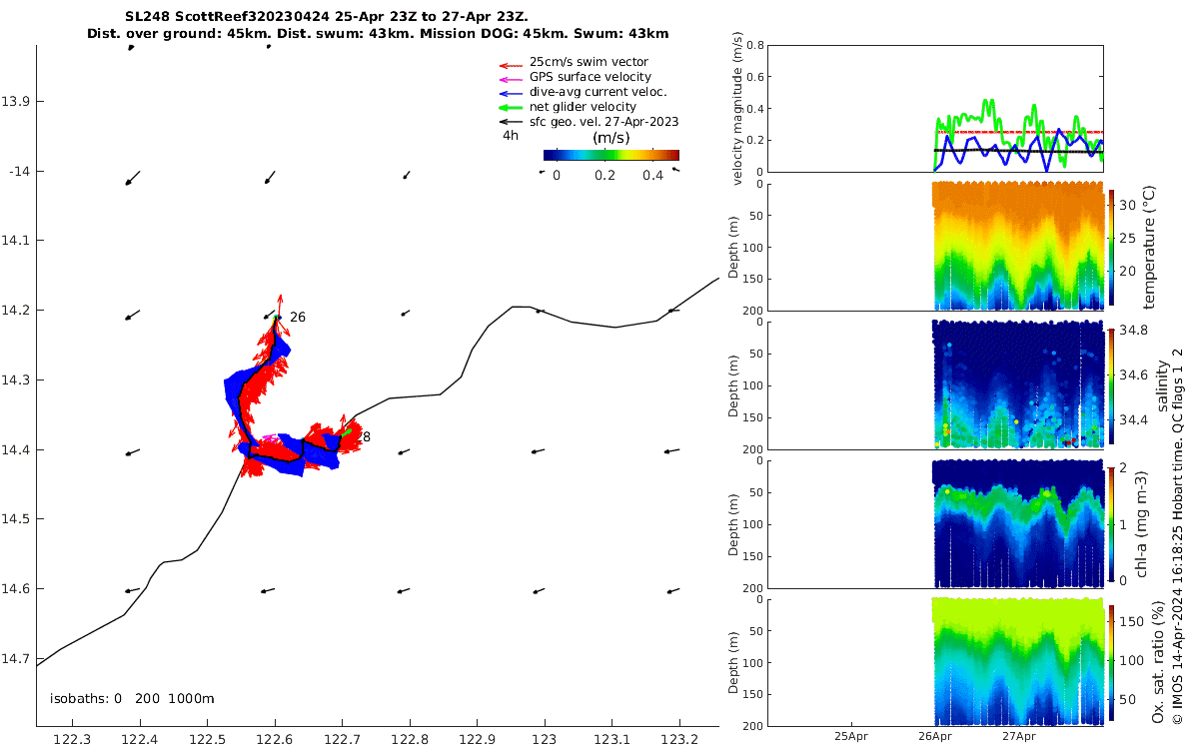The image size is (1199, 749).
Task: Click the '(m/s)' label above the colorbar
Action: pos(610,138)
